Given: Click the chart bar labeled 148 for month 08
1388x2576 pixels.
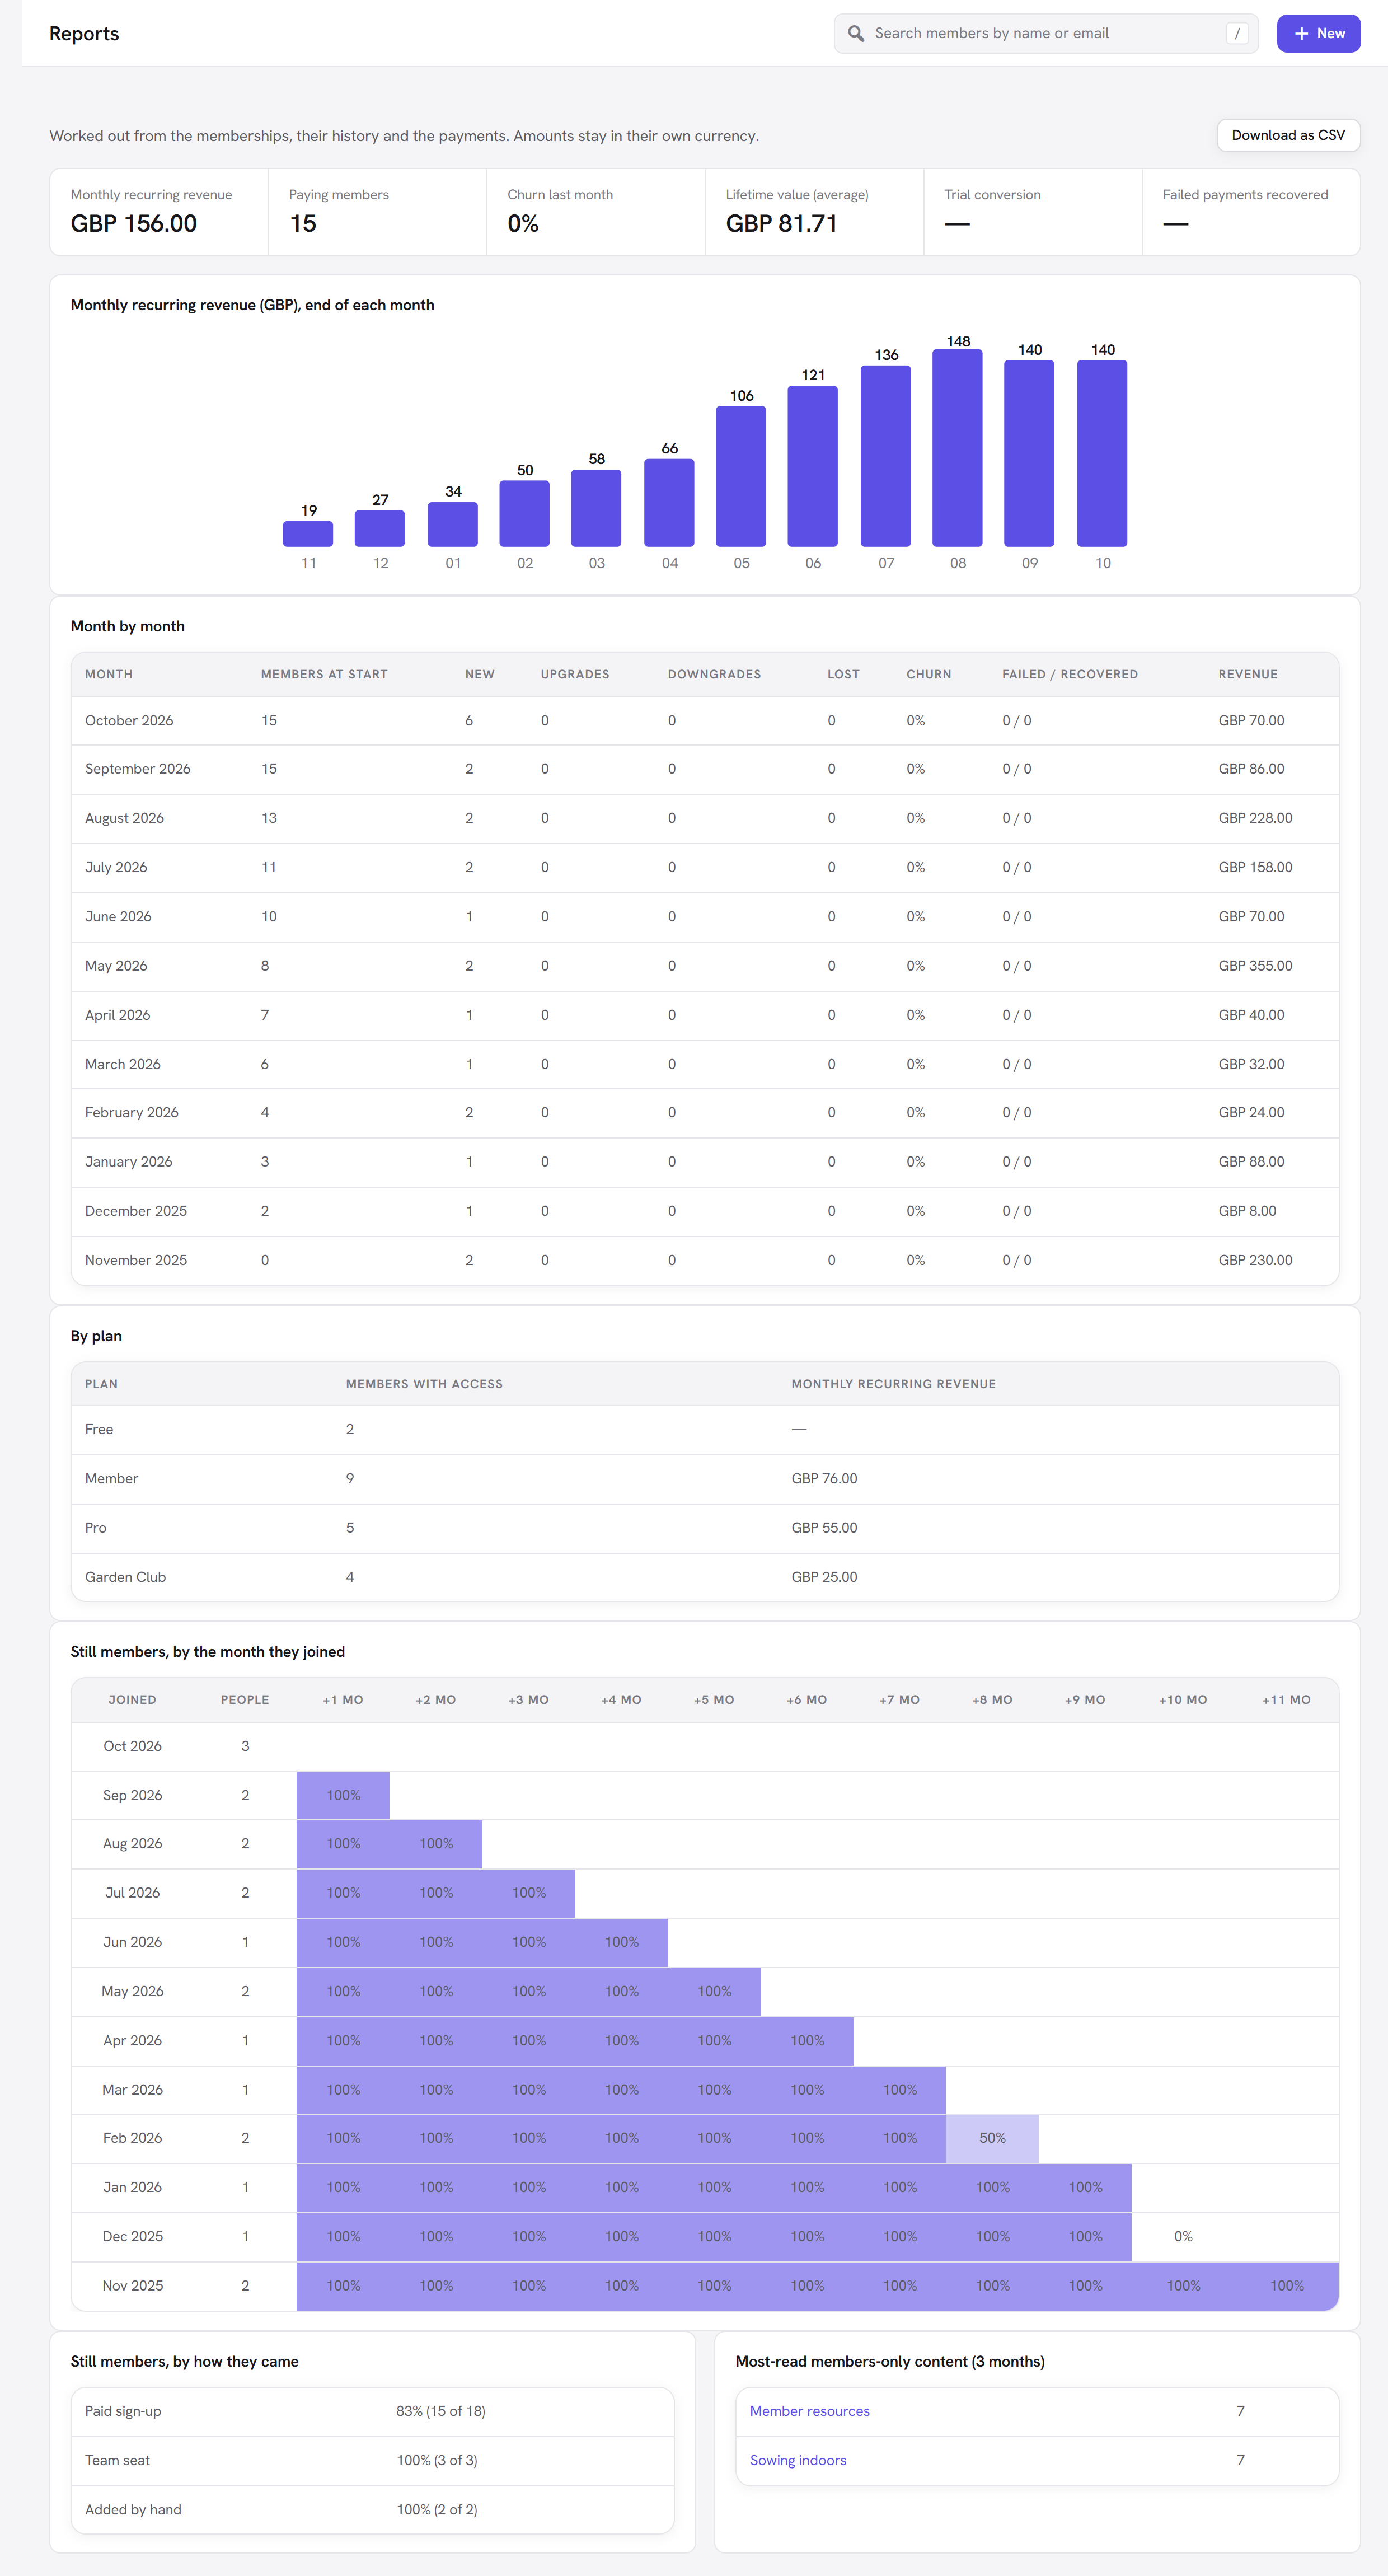Looking at the screenshot, I should (x=957, y=448).
